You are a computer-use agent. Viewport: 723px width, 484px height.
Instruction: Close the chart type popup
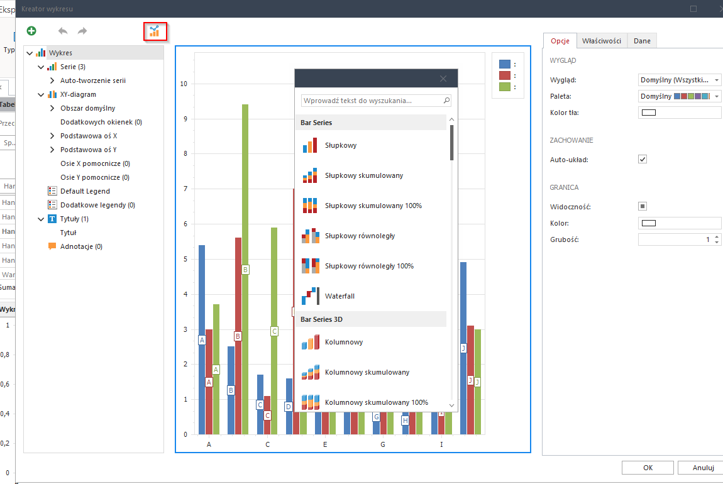click(443, 79)
